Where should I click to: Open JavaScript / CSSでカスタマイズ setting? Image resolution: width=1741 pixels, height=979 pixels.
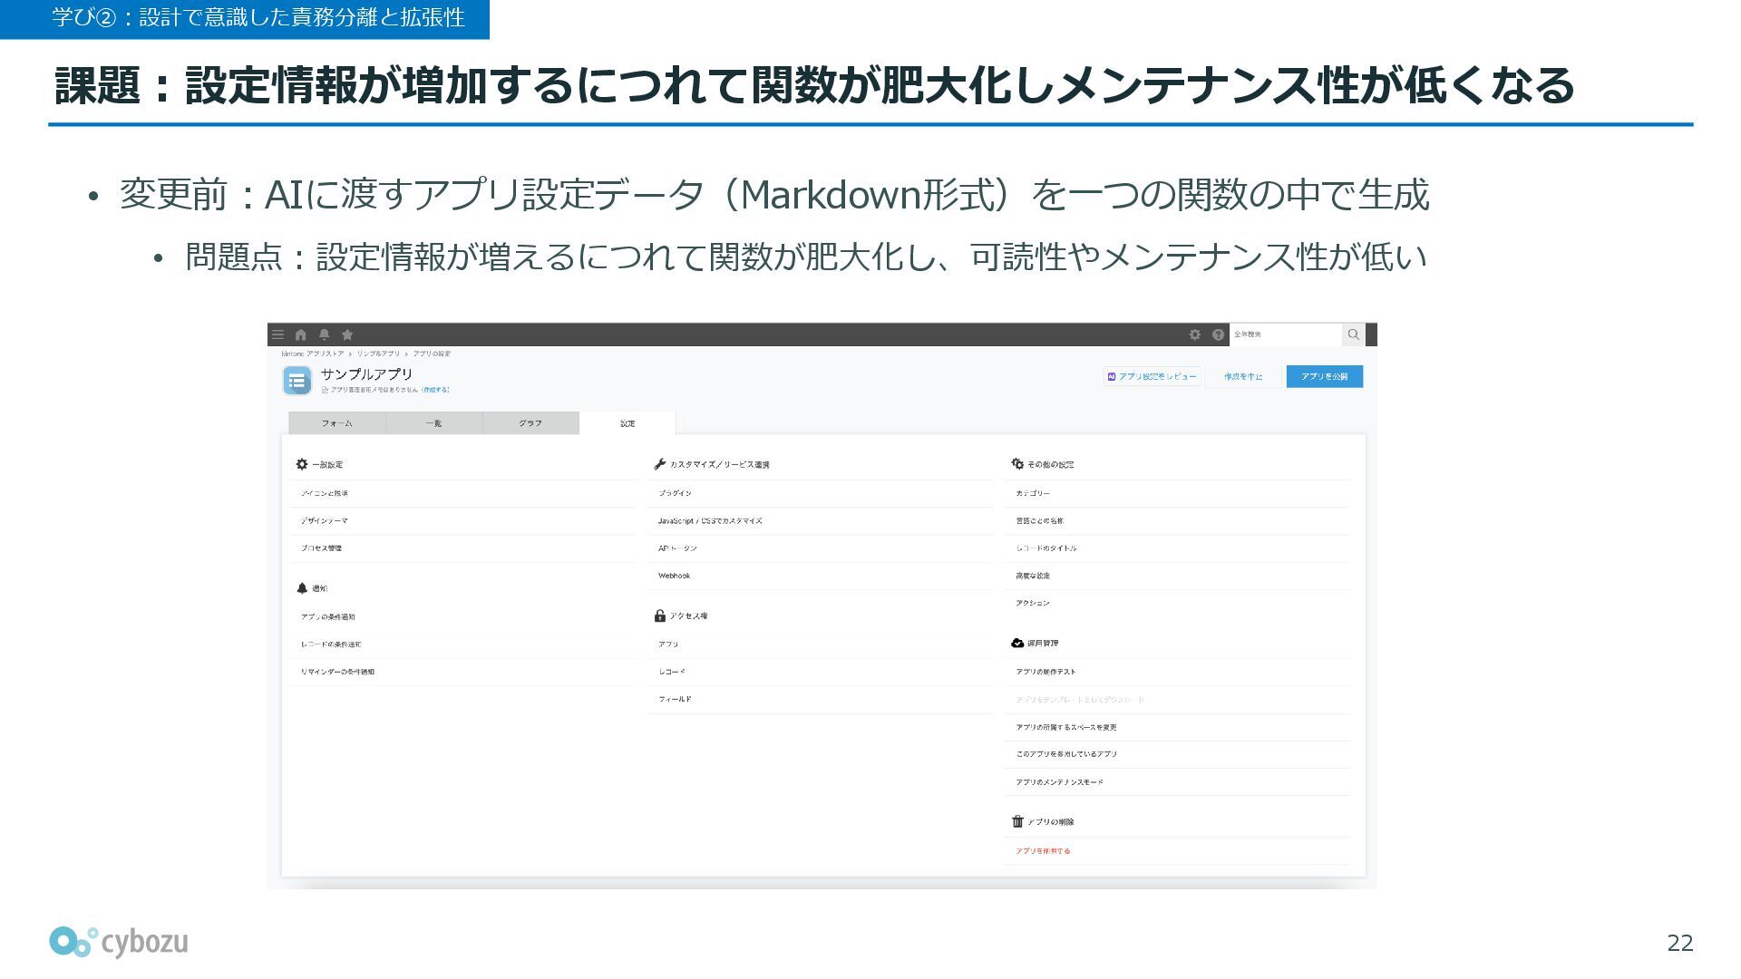pyautogui.click(x=710, y=521)
